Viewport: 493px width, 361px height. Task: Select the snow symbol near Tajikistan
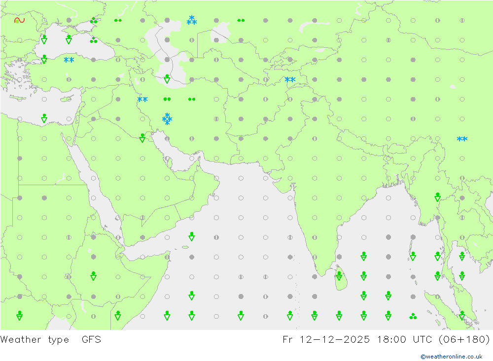pyautogui.click(x=290, y=80)
